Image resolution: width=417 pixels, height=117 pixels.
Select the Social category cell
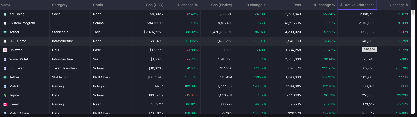point(57,14)
